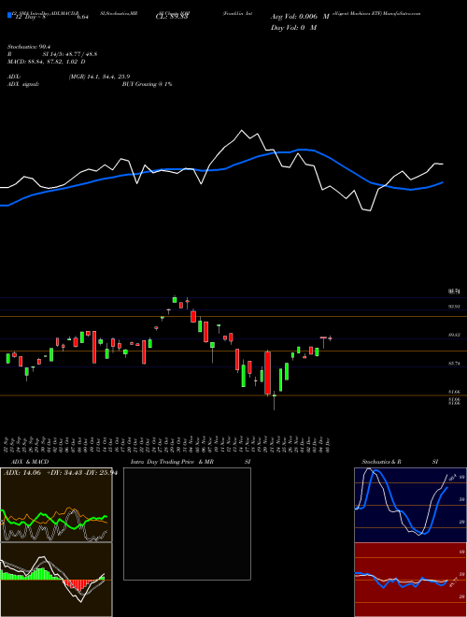Open the MACD histogram thumbnail chart
This screenshot has height=617, width=467.
(56, 580)
